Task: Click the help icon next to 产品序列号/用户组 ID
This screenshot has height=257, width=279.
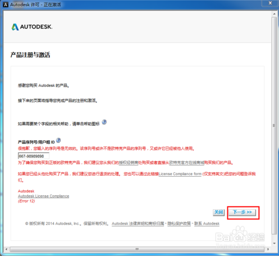Action: (x=58, y=140)
